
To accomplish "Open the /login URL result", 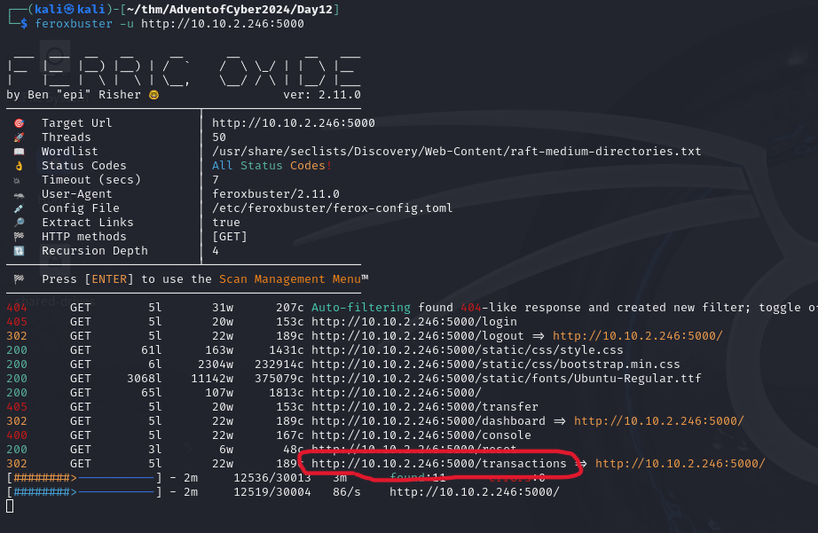I will pos(414,322).
